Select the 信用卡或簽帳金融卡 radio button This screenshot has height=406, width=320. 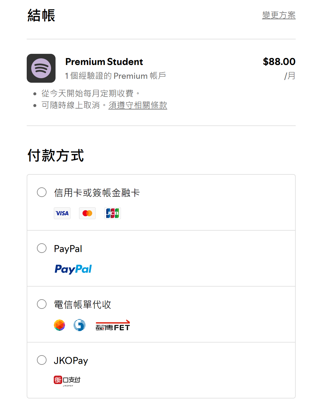[x=42, y=192]
